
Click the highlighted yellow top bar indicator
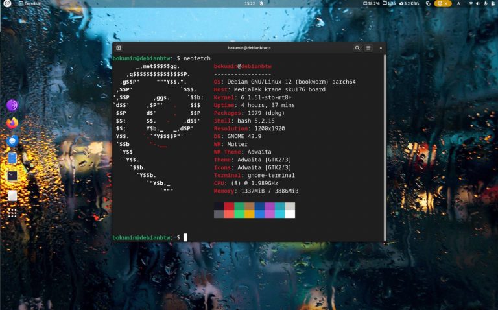pos(443,3)
